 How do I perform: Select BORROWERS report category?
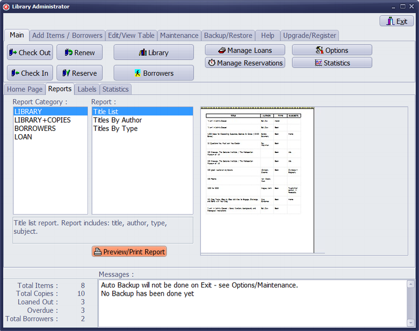click(x=35, y=129)
